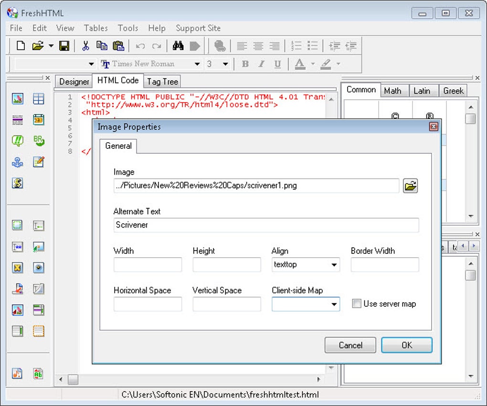Click the form-with-pencil icon in the sidebar

coord(39,162)
